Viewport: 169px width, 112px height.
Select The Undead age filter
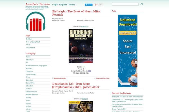pyautogui.click(x=30, y=48)
